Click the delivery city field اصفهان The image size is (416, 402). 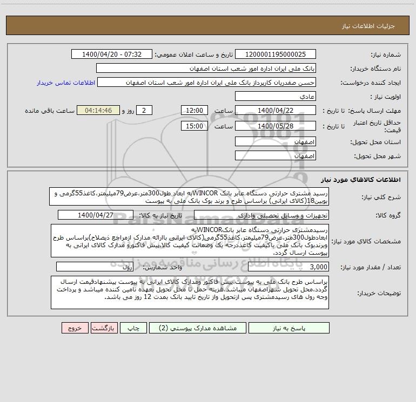pos(276,155)
